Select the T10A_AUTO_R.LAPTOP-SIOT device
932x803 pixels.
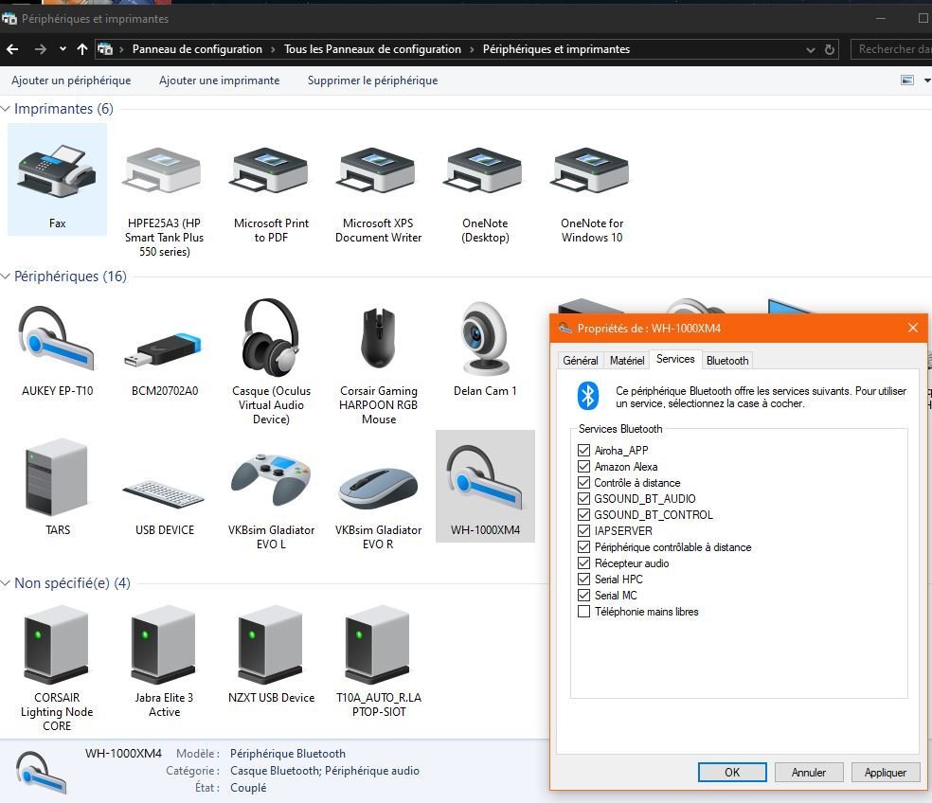[378, 660]
